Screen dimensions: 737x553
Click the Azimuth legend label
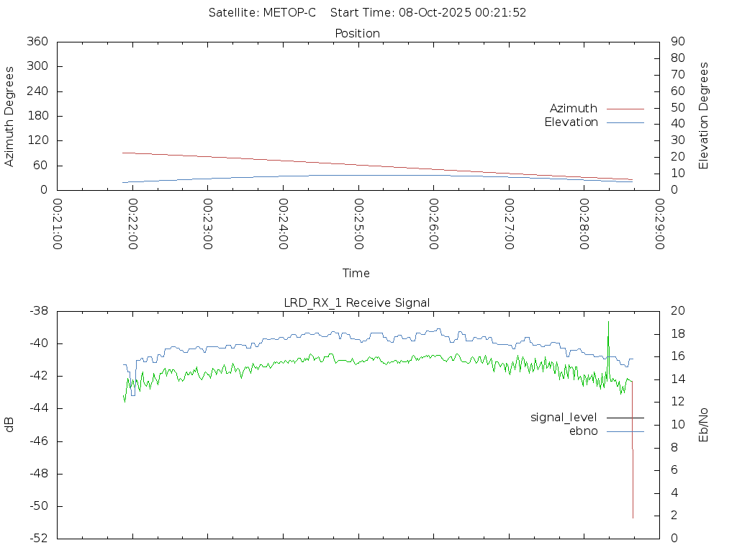(x=573, y=109)
